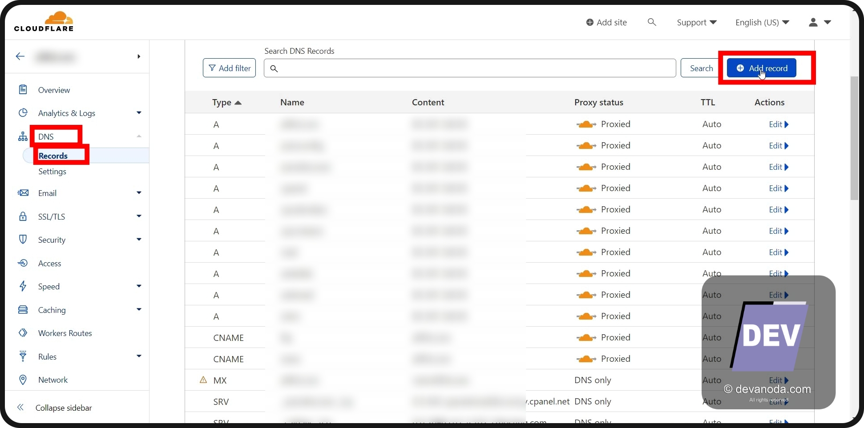Click 'DNS only' in the MX row
The height and width of the screenshot is (428, 864).
point(593,380)
